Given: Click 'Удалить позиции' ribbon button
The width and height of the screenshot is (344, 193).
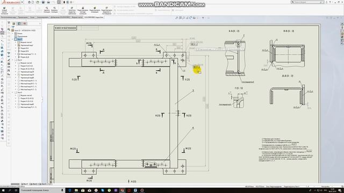Looking at the screenshot, I should 47,10.
